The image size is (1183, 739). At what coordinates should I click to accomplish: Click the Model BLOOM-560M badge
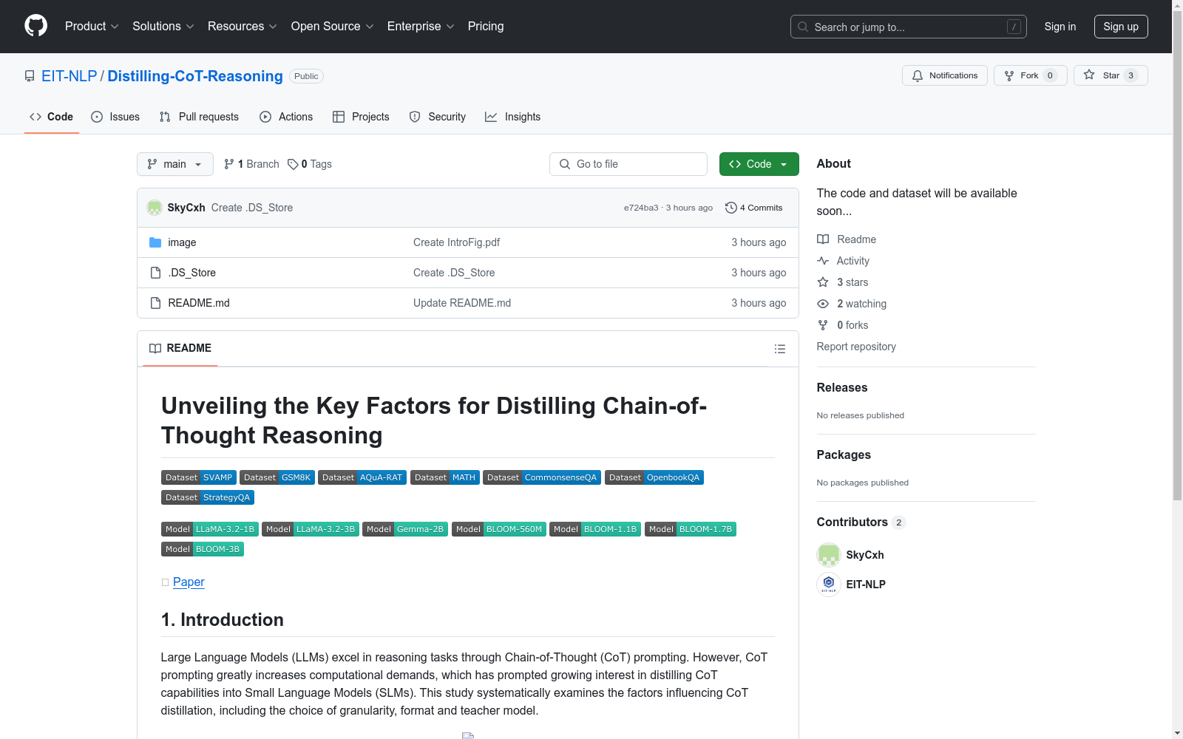499,529
